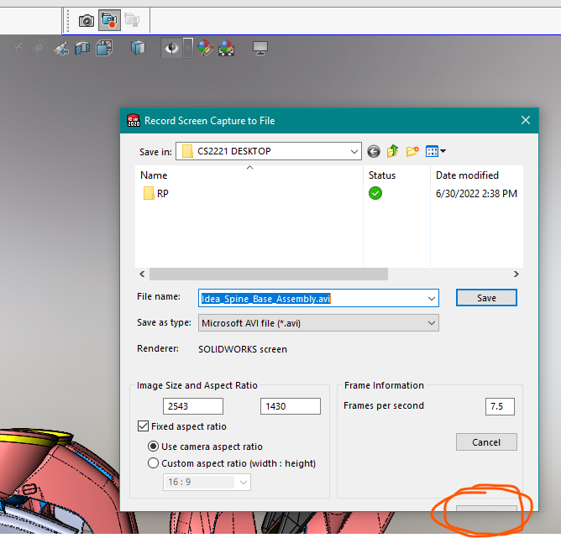
Task: Open the Save as type dropdown
Action: pyautogui.click(x=432, y=322)
